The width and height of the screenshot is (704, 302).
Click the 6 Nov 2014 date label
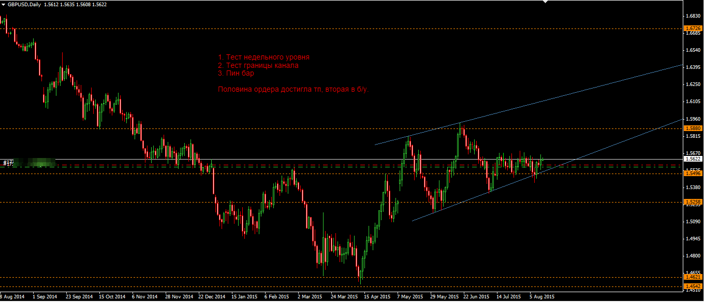[x=145, y=297]
